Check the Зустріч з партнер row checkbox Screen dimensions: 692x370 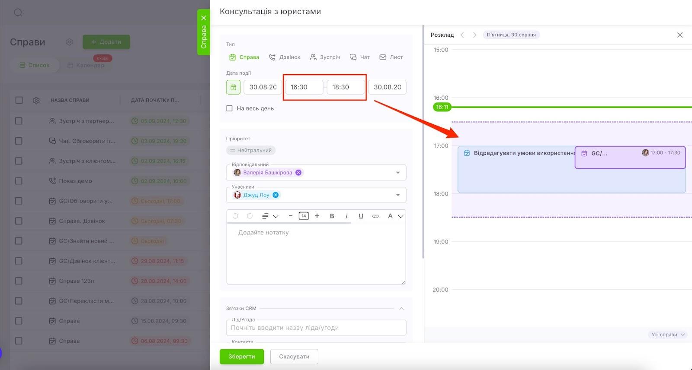point(19,121)
